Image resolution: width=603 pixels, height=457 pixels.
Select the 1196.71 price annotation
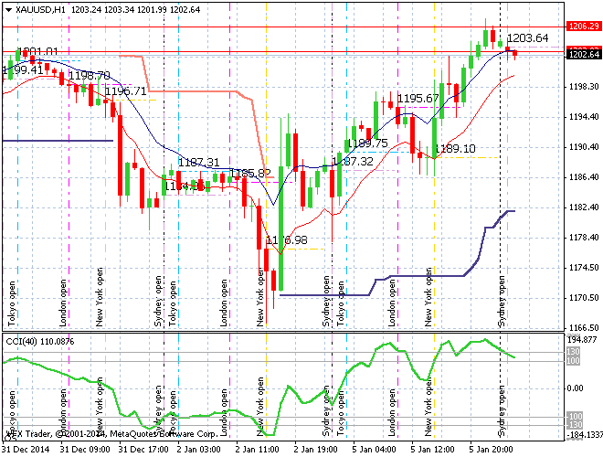[x=126, y=91]
